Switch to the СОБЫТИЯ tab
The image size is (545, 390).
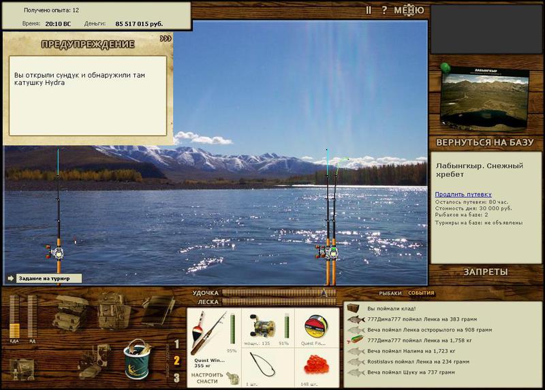click(421, 293)
